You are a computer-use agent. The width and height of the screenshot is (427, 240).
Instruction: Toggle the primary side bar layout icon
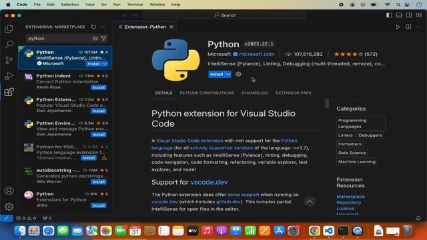pos(389,15)
